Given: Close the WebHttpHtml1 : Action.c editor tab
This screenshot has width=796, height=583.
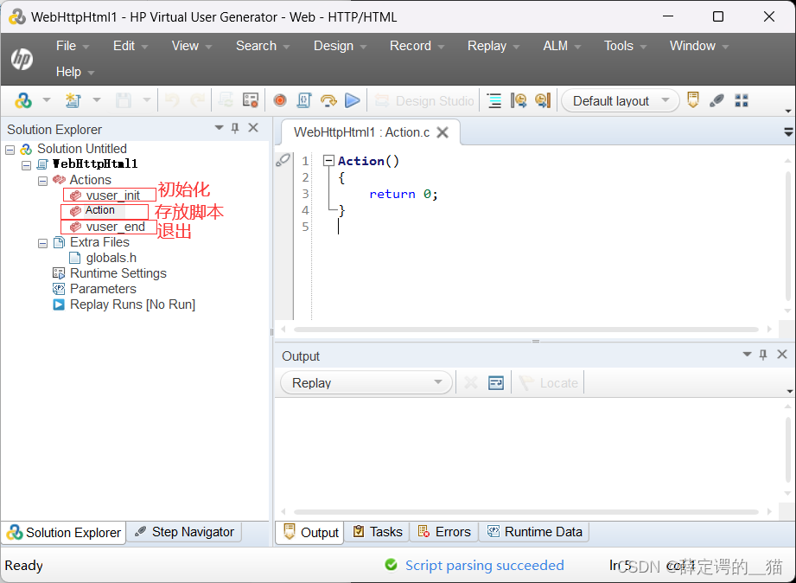Looking at the screenshot, I should [443, 132].
